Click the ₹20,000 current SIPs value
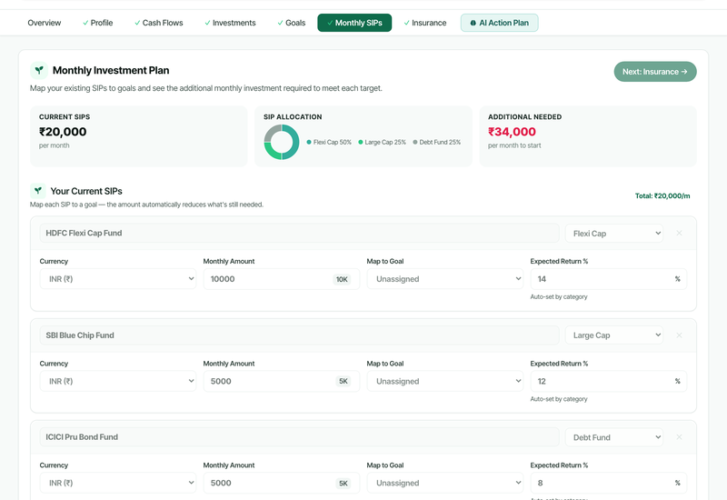The width and height of the screenshot is (727, 500). pyautogui.click(x=63, y=132)
